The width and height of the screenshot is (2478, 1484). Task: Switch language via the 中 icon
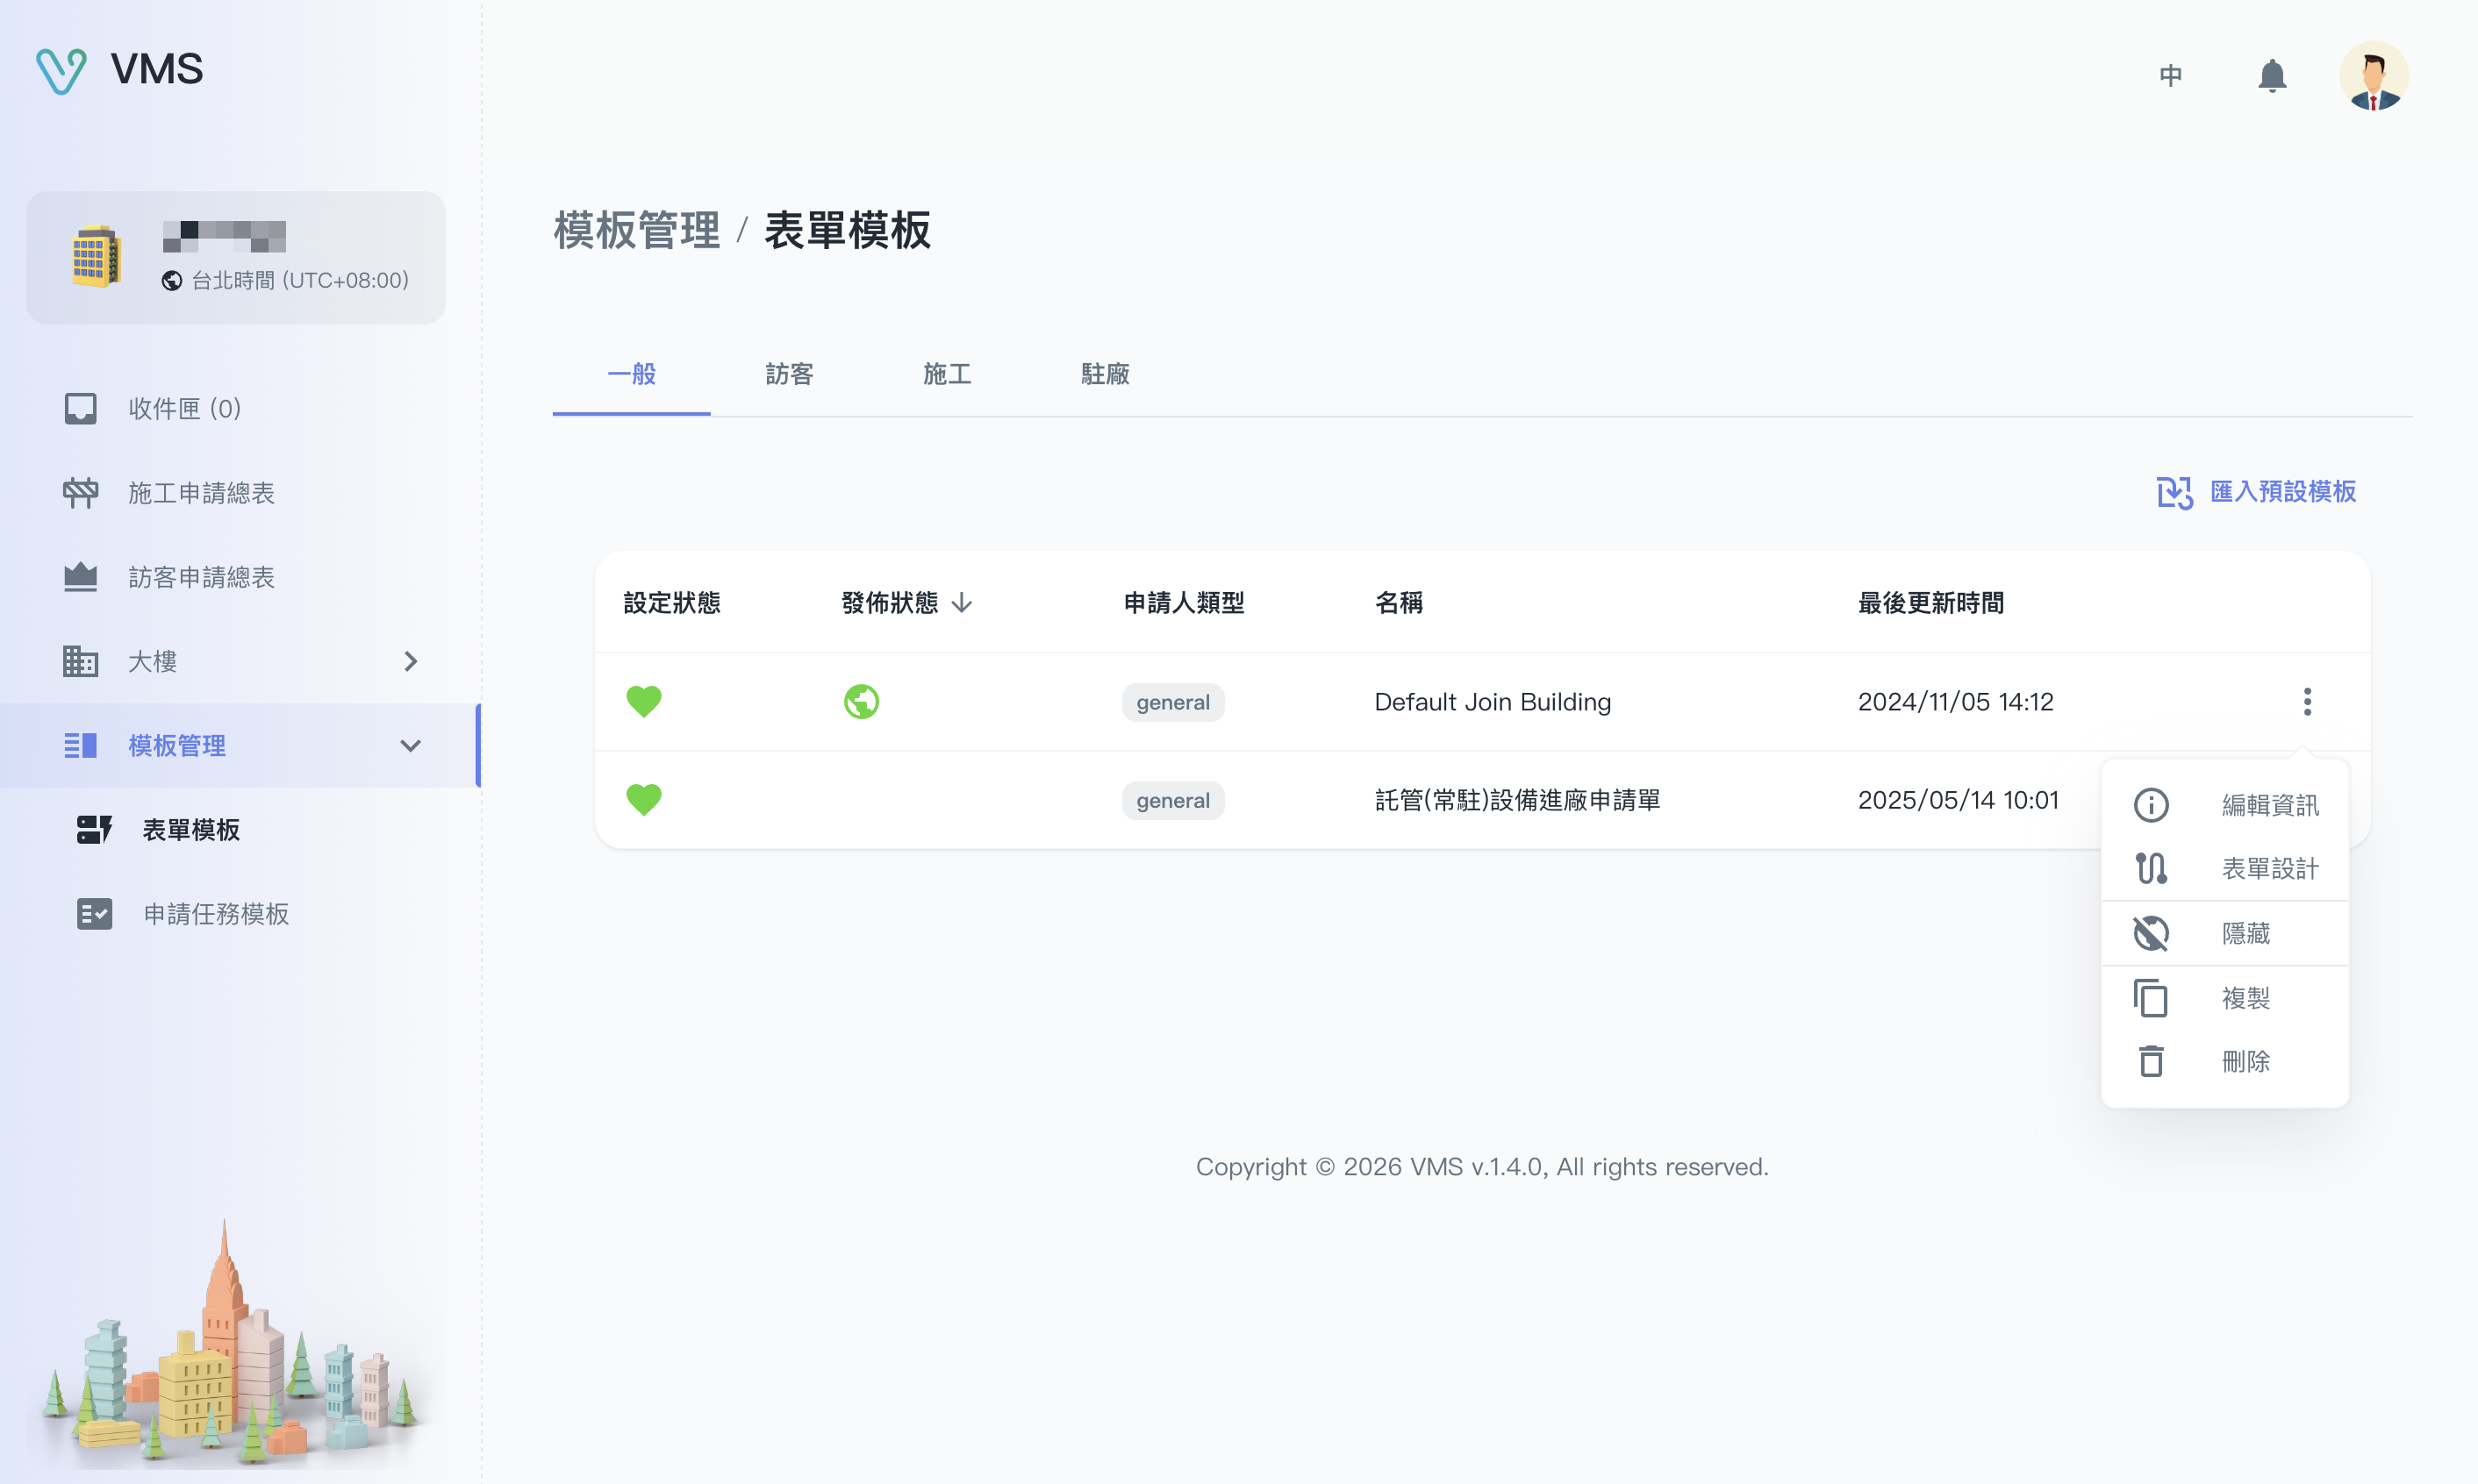[2170, 76]
